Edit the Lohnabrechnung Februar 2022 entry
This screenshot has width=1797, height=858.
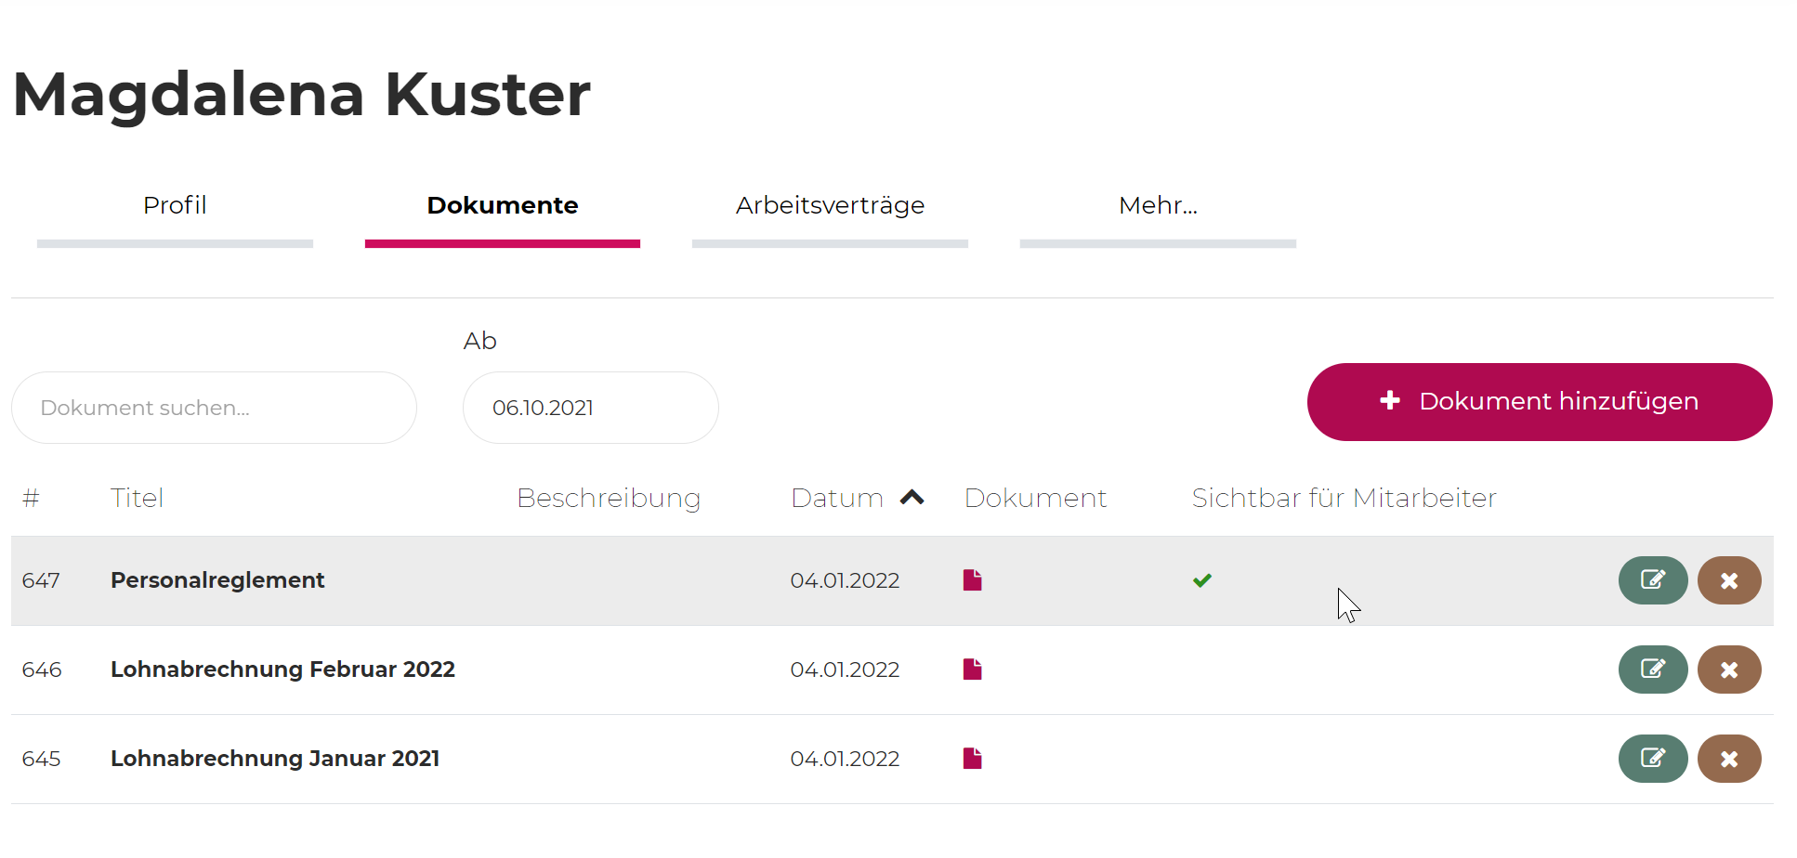1652,669
